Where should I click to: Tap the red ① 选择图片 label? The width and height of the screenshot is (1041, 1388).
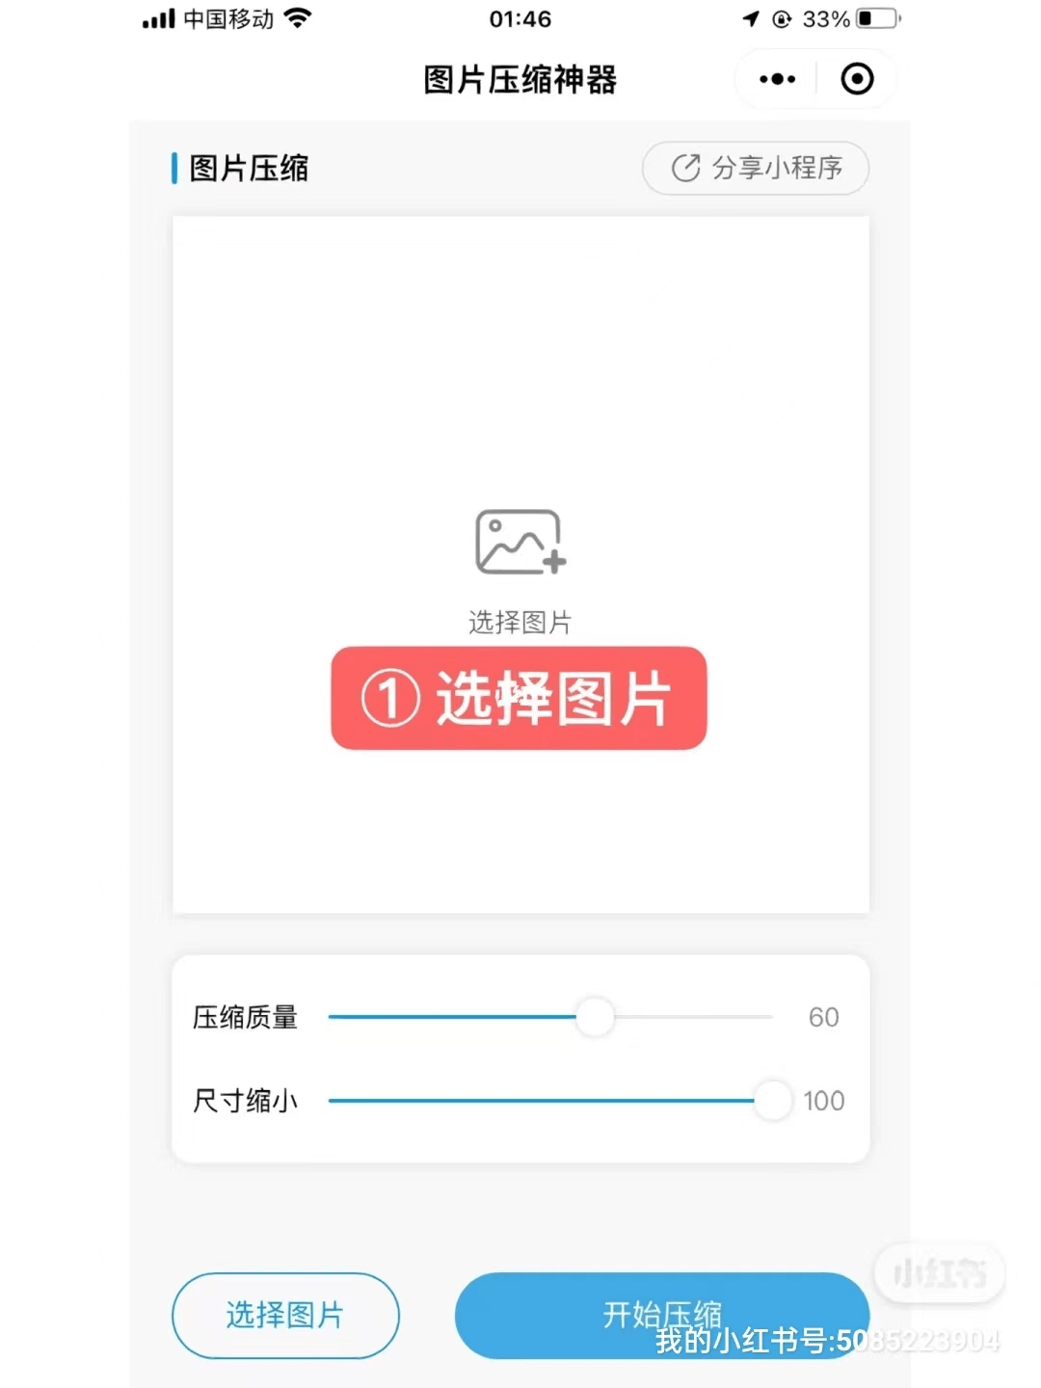coord(519,698)
